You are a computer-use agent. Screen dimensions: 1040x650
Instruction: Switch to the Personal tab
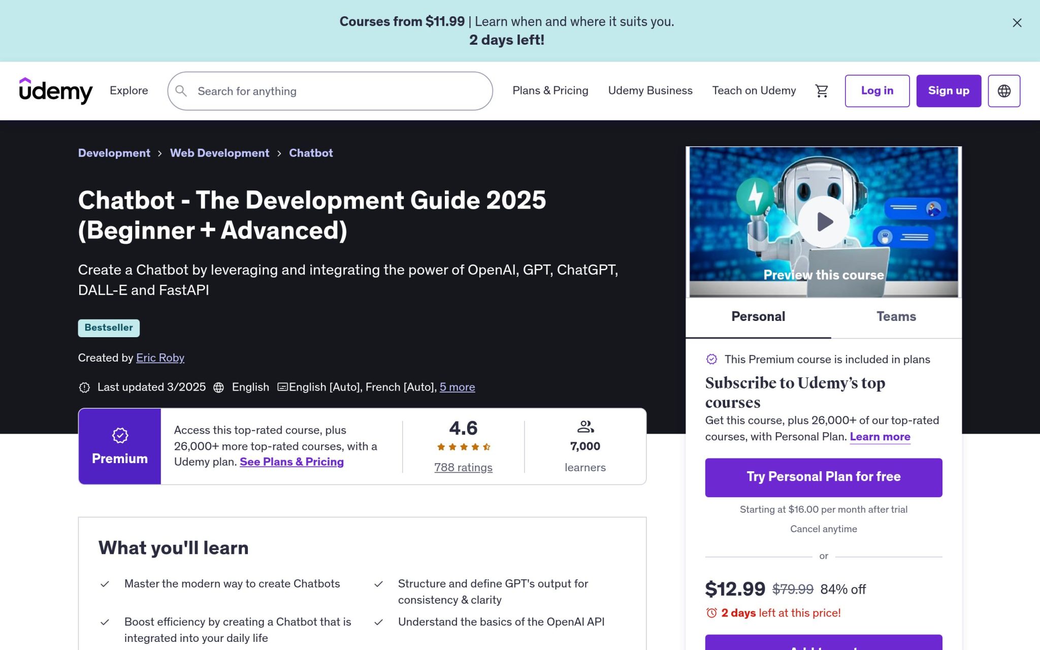[x=758, y=316]
